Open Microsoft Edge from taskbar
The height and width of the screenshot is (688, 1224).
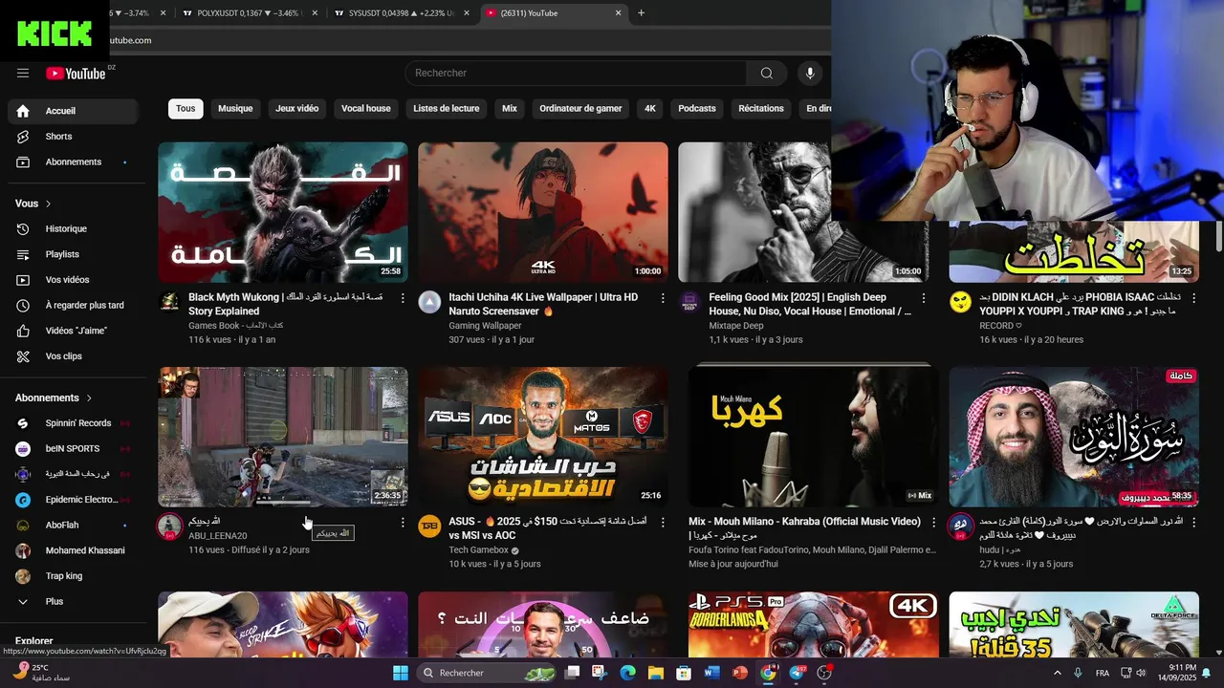(627, 673)
